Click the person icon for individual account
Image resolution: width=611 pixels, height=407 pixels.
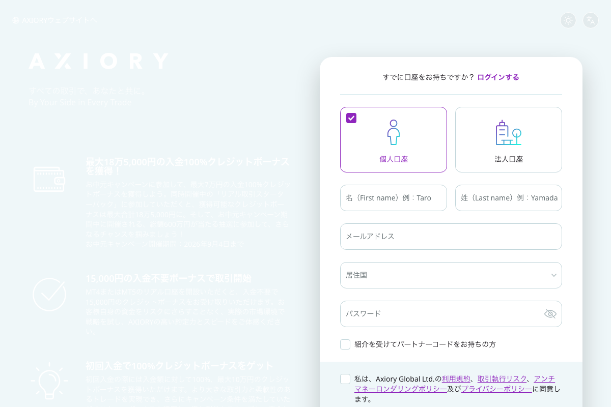[394, 132]
